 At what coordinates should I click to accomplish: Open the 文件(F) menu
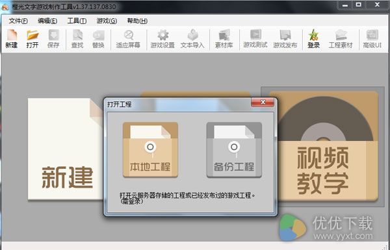(18, 21)
